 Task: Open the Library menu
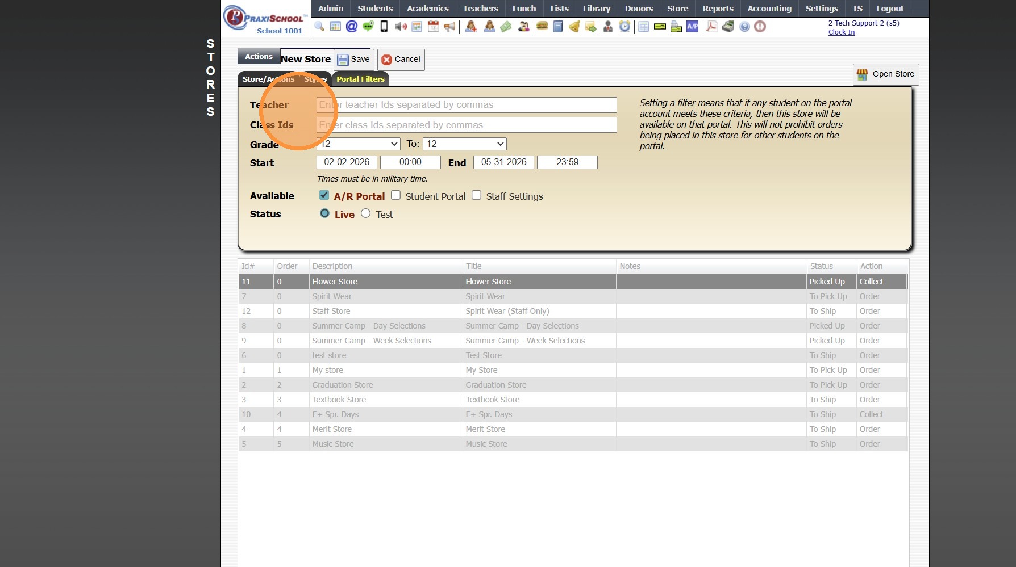click(597, 9)
